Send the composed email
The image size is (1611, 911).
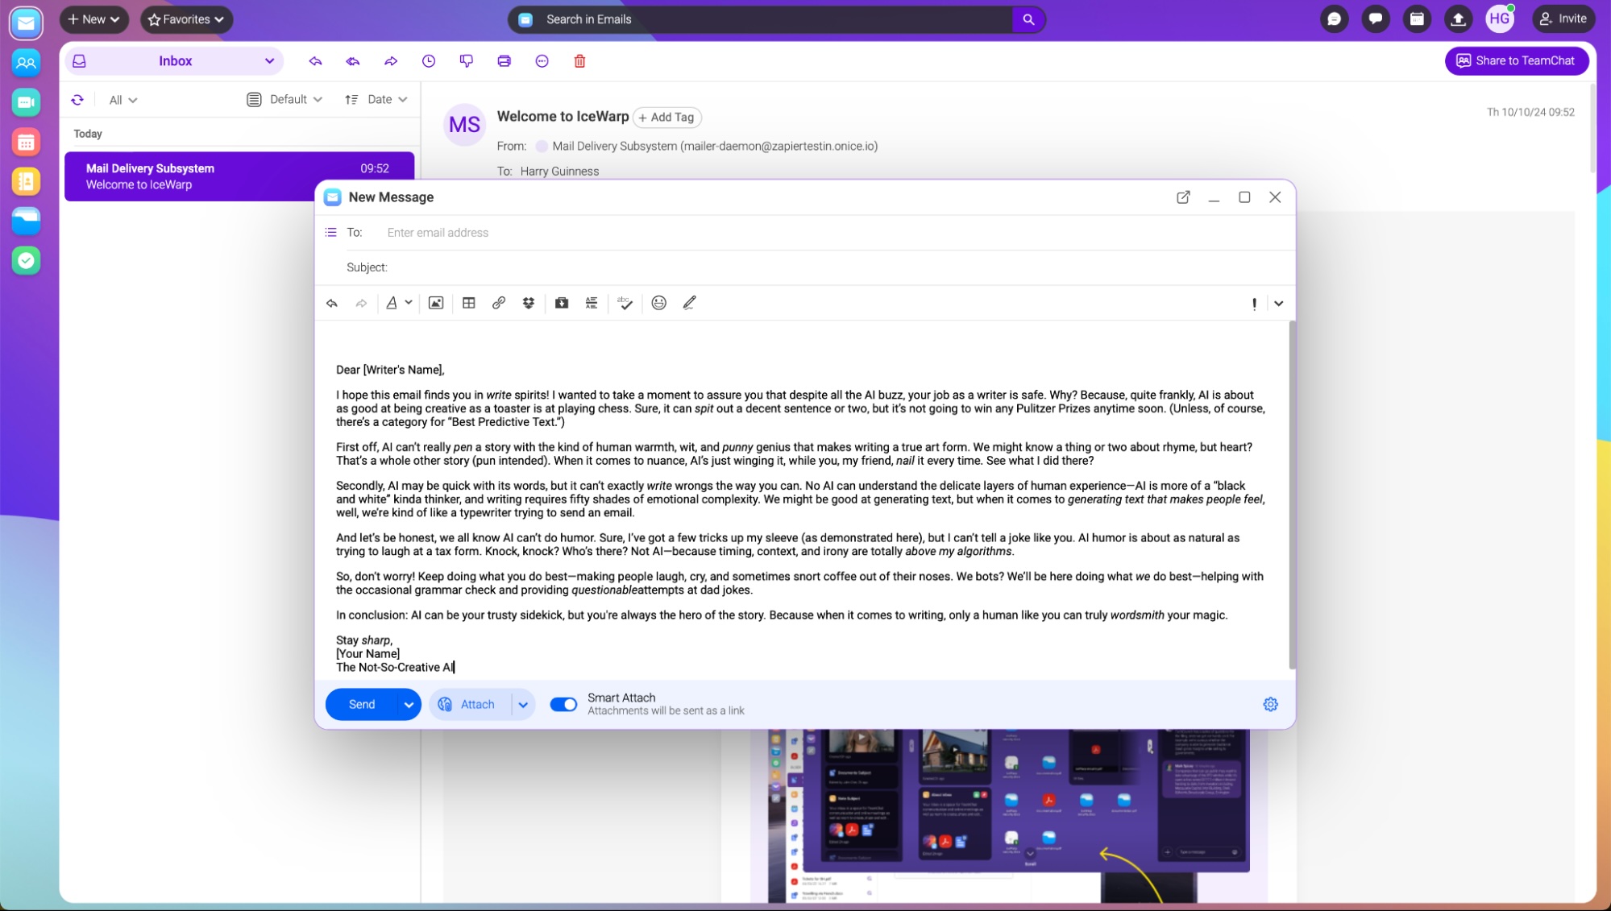tap(363, 704)
